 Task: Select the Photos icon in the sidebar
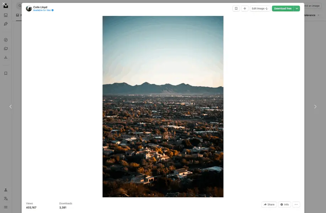coord(5,15)
